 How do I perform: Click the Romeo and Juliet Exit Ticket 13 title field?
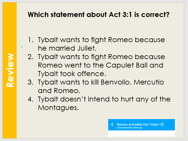(140, 124)
